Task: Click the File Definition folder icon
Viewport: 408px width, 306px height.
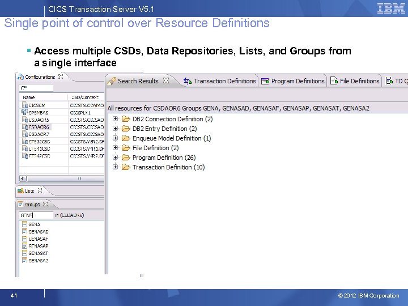Action: click(126, 148)
